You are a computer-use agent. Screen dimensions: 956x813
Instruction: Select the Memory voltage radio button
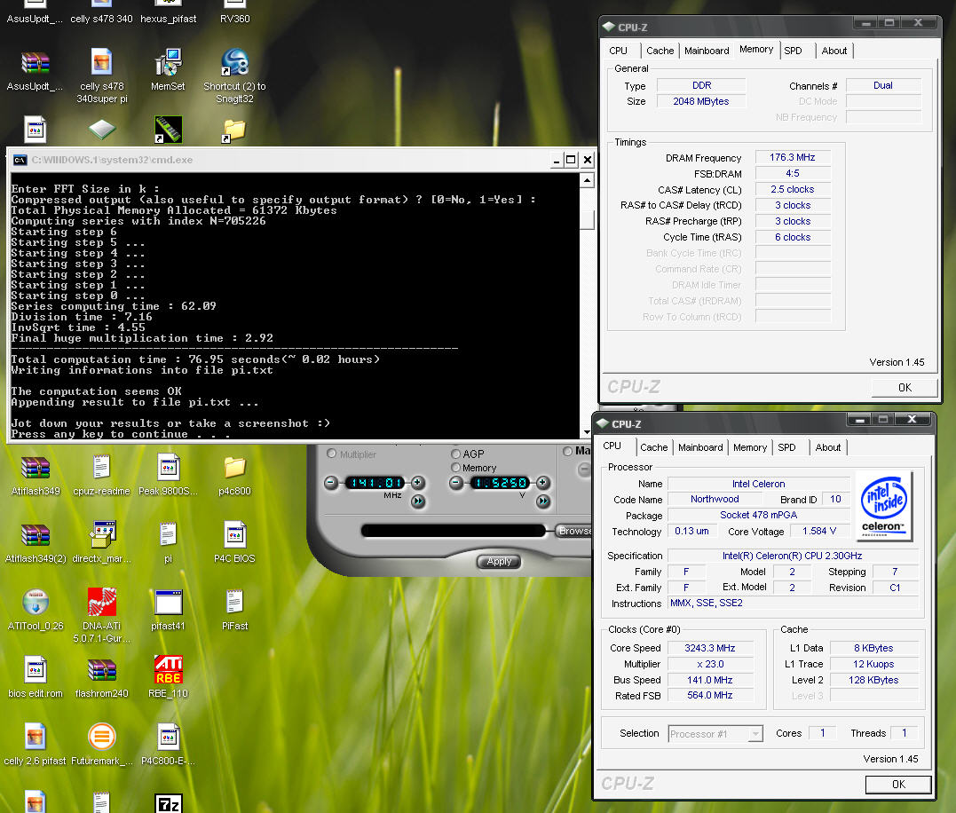tap(455, 467)
